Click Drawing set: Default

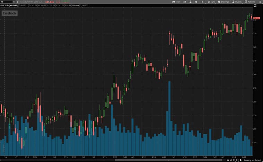pyautogui.click(x=253, y=160)
